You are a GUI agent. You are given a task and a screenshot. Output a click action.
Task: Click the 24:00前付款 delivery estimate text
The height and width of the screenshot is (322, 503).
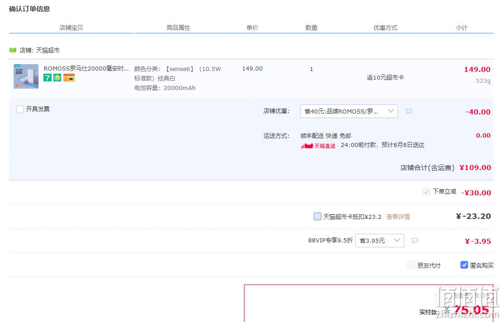pyautogui.click(x=383, y=145)
